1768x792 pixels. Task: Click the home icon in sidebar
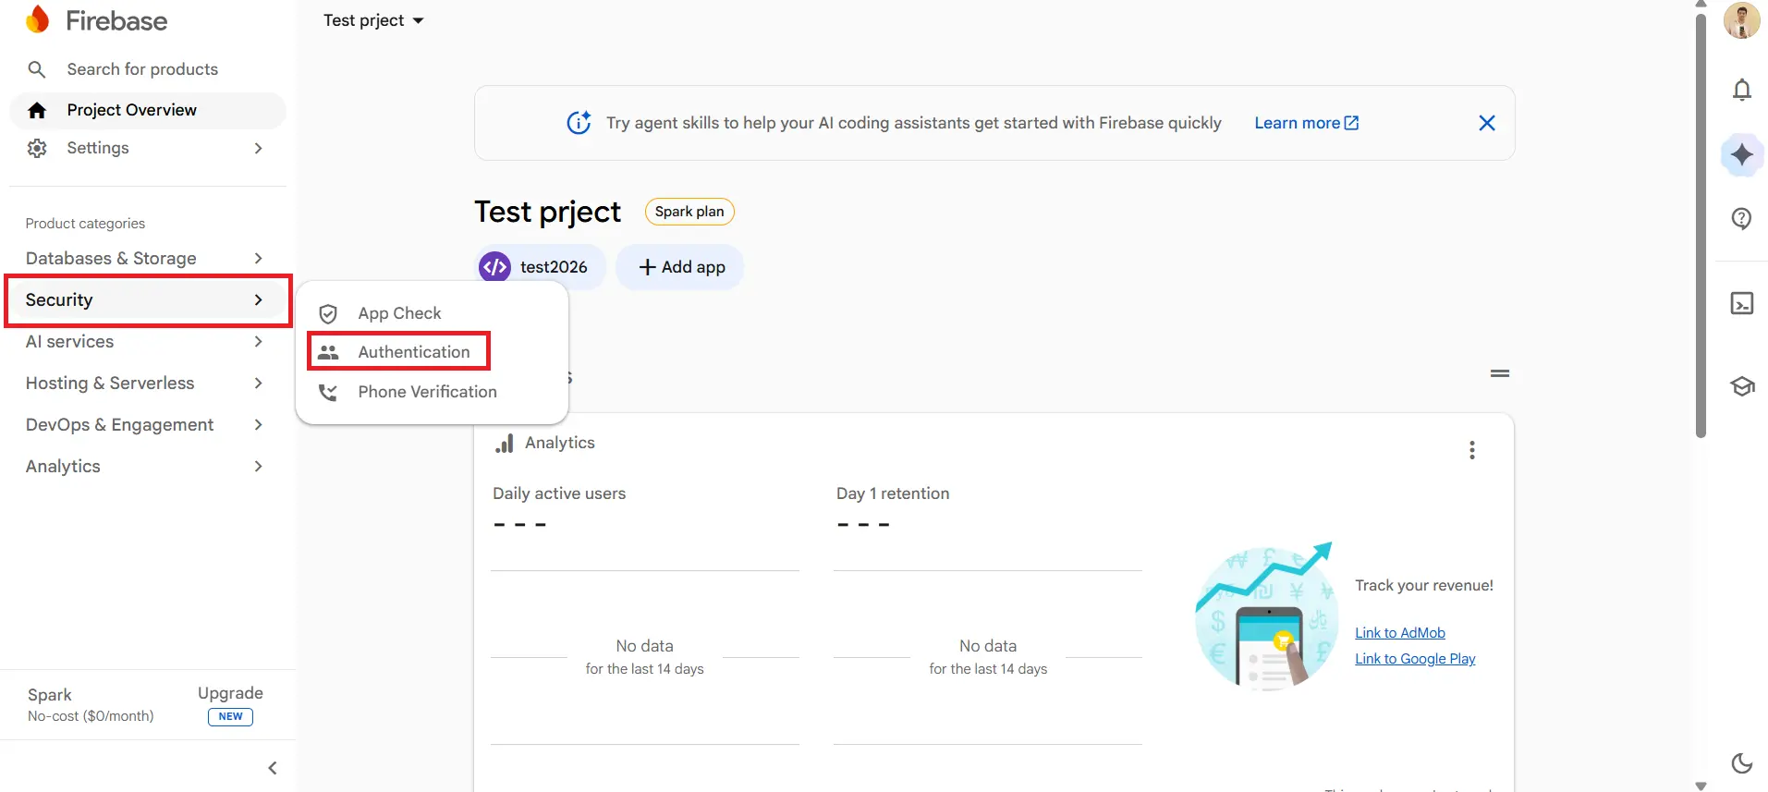coord(37,110)
